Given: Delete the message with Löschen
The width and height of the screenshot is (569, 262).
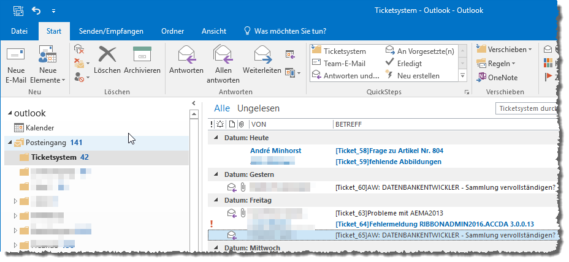Looking at the screenshot, I should click(107, 61).
